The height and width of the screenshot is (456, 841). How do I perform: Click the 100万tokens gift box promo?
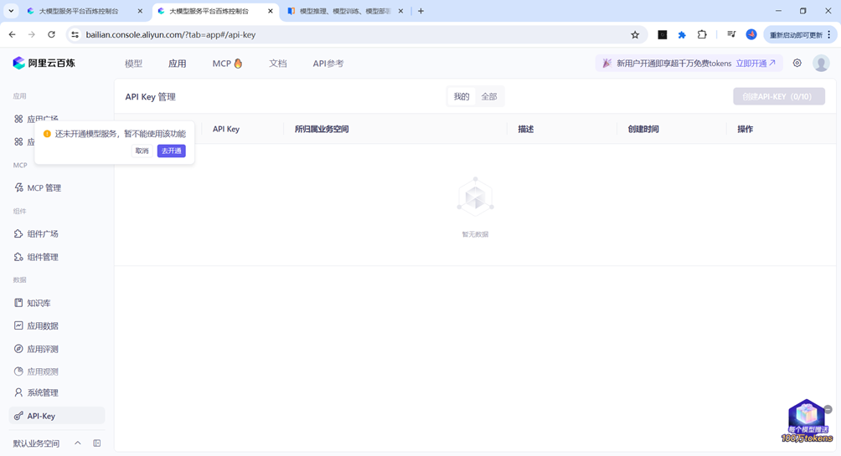click(x=806, y=421)
